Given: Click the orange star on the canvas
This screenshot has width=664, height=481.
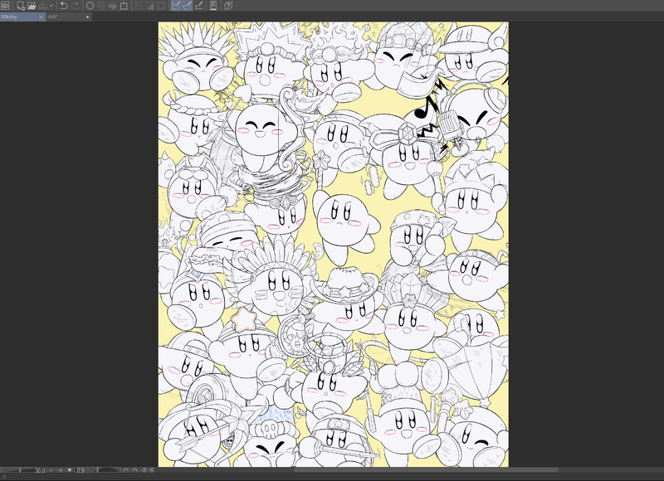Looking at the screenshot, I should (244, 319).
